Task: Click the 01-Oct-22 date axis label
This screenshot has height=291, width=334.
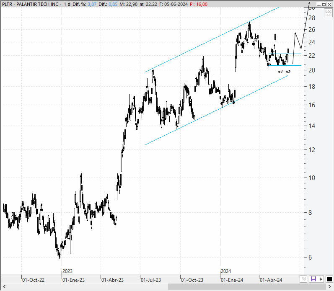Action: pos(33,280)
